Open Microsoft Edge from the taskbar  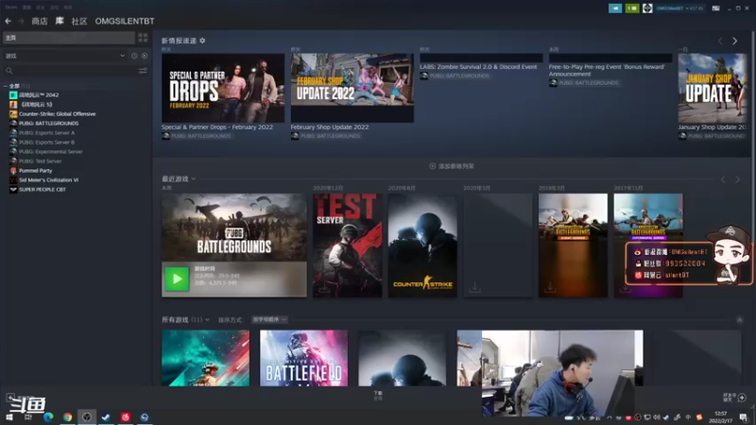[48, 417]
